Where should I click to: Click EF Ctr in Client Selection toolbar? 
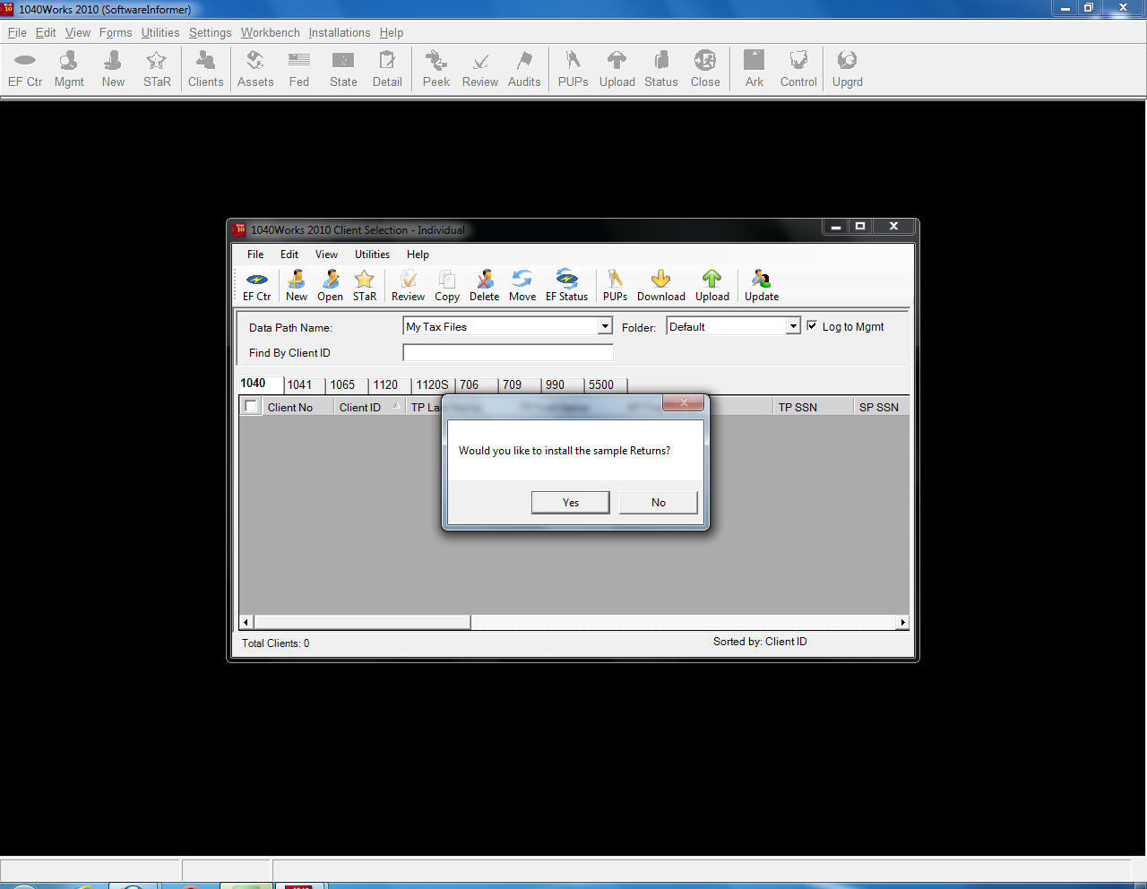coord(256,286)
